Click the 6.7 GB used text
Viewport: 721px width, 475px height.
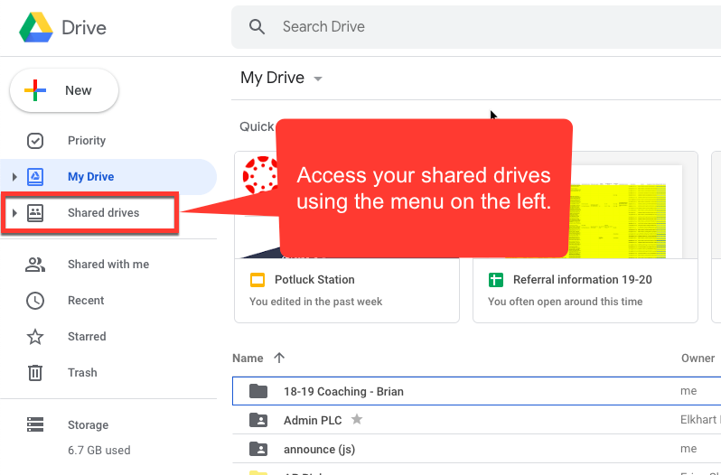[x=98, y=451]
